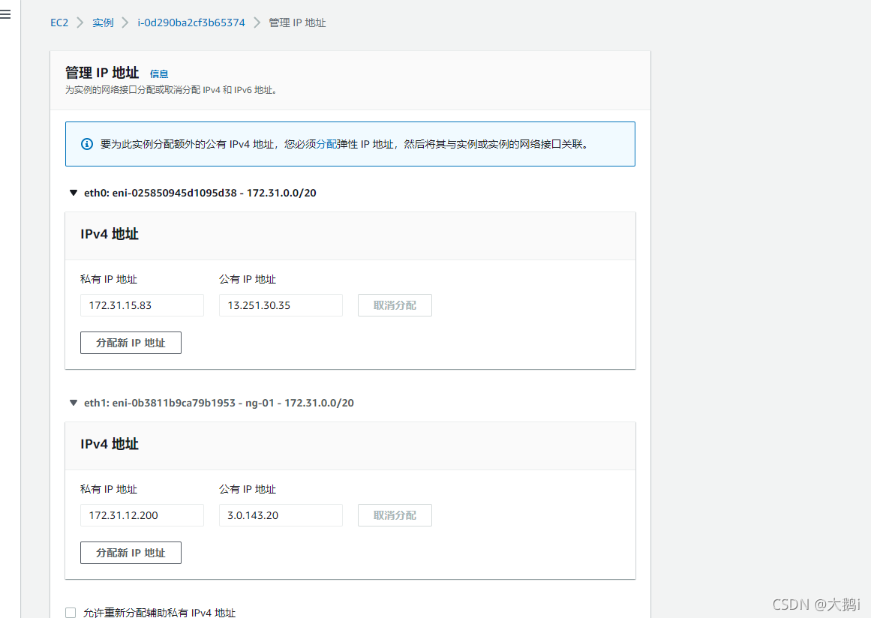This screenshot has height=618, width=871.
Task: Click 分配新 IP 地址 under eth0
Action: pyautogui.click(x=131, y=343)
